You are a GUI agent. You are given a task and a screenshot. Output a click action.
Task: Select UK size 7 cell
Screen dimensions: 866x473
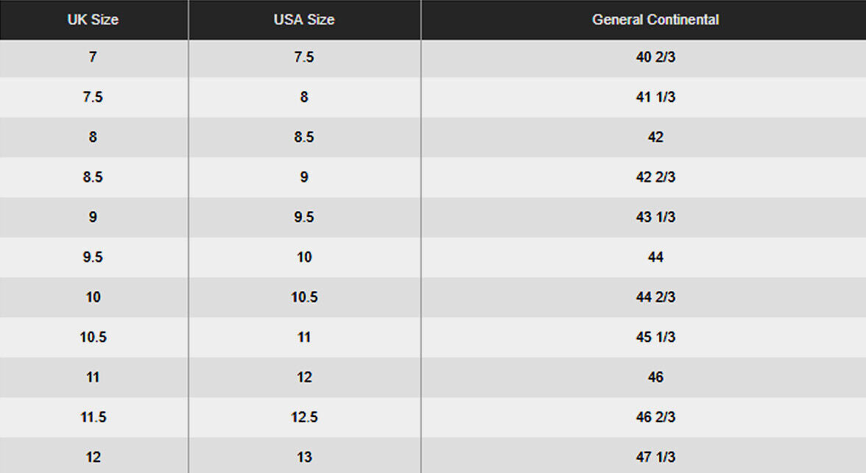[x=93, y=57]
